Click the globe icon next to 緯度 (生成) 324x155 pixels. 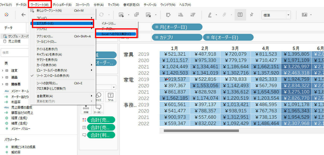7,123
